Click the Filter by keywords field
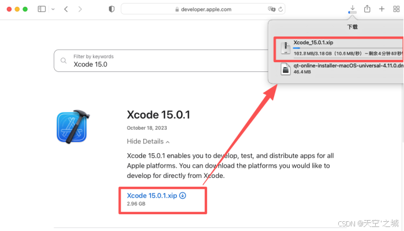This screenshot has width=404, height=231. click(x=161, y=60)
